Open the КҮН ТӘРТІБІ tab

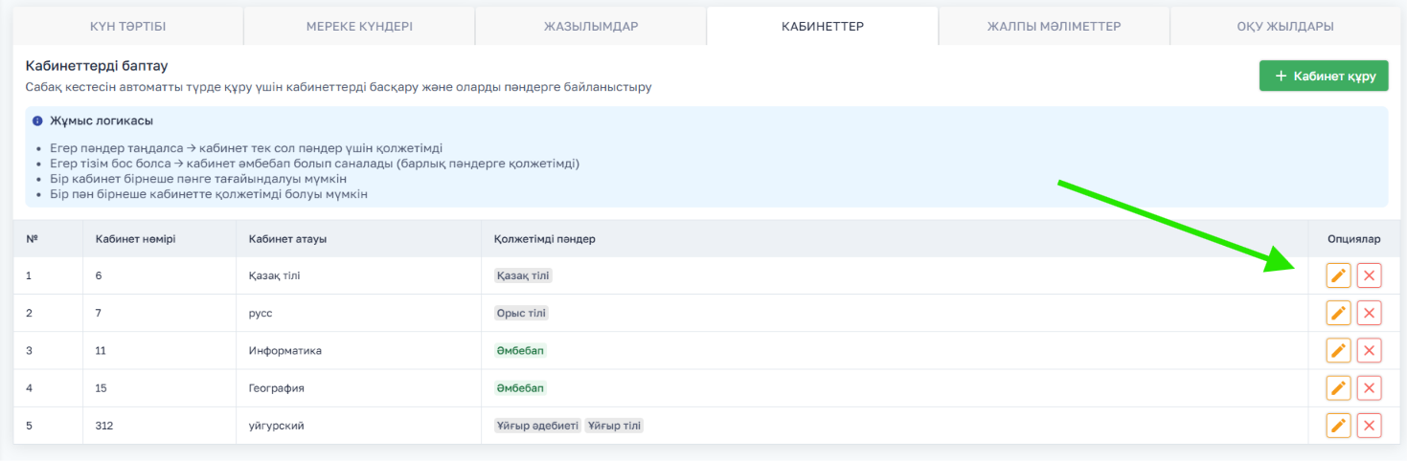pos(127,26)
